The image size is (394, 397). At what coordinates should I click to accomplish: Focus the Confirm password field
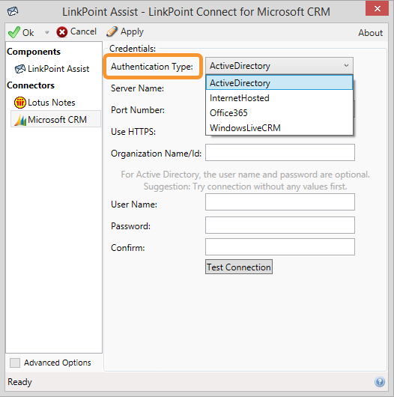pos(280,247)
